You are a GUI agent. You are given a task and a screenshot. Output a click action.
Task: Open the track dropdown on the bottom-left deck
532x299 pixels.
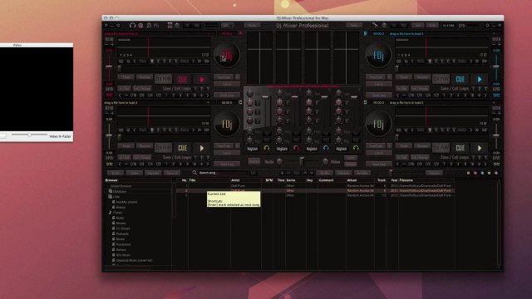tap(208, 102)
